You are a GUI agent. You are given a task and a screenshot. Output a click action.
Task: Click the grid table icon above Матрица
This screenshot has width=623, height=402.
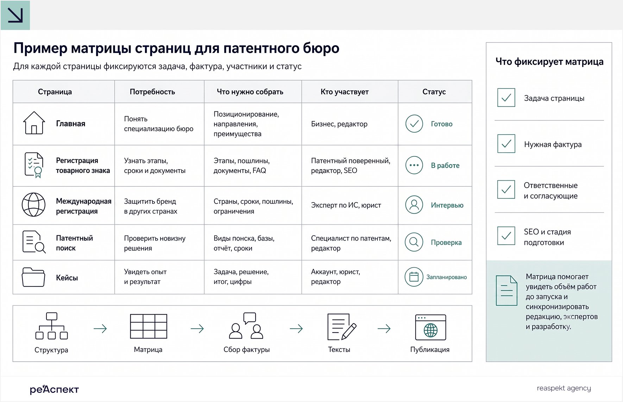149,326
